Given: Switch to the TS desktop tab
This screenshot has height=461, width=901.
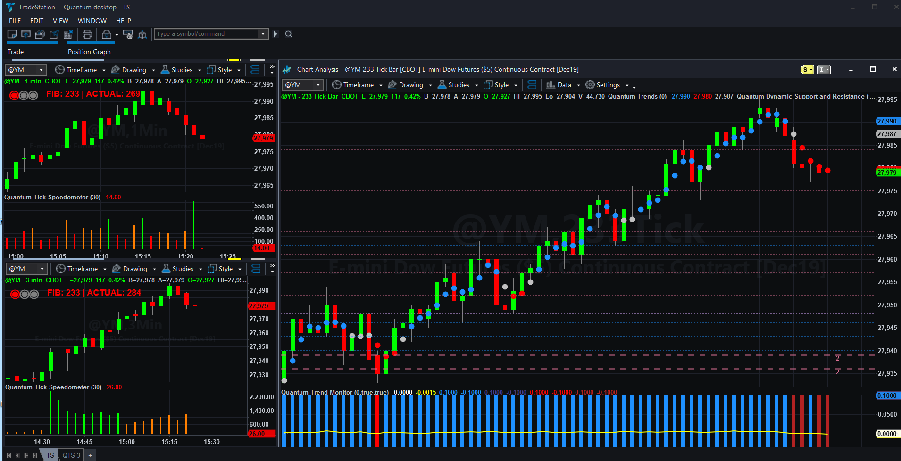Looking at the screenshot, I should point(50,455).
